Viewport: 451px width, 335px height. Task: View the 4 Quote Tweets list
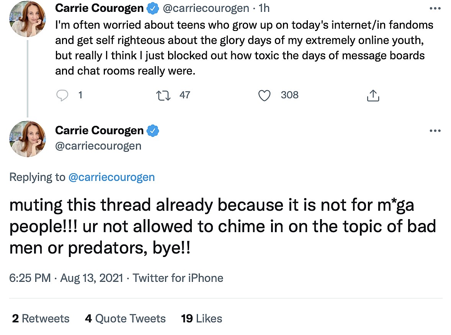125,319
